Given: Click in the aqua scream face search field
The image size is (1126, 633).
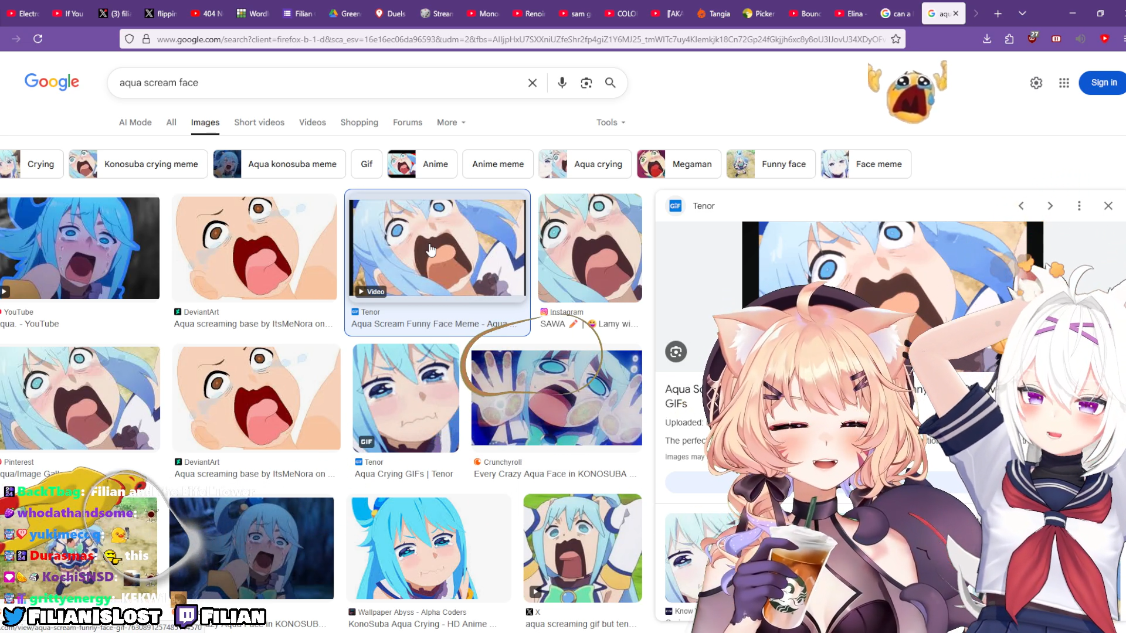Looking at the screenshot, I should [320, 83].
